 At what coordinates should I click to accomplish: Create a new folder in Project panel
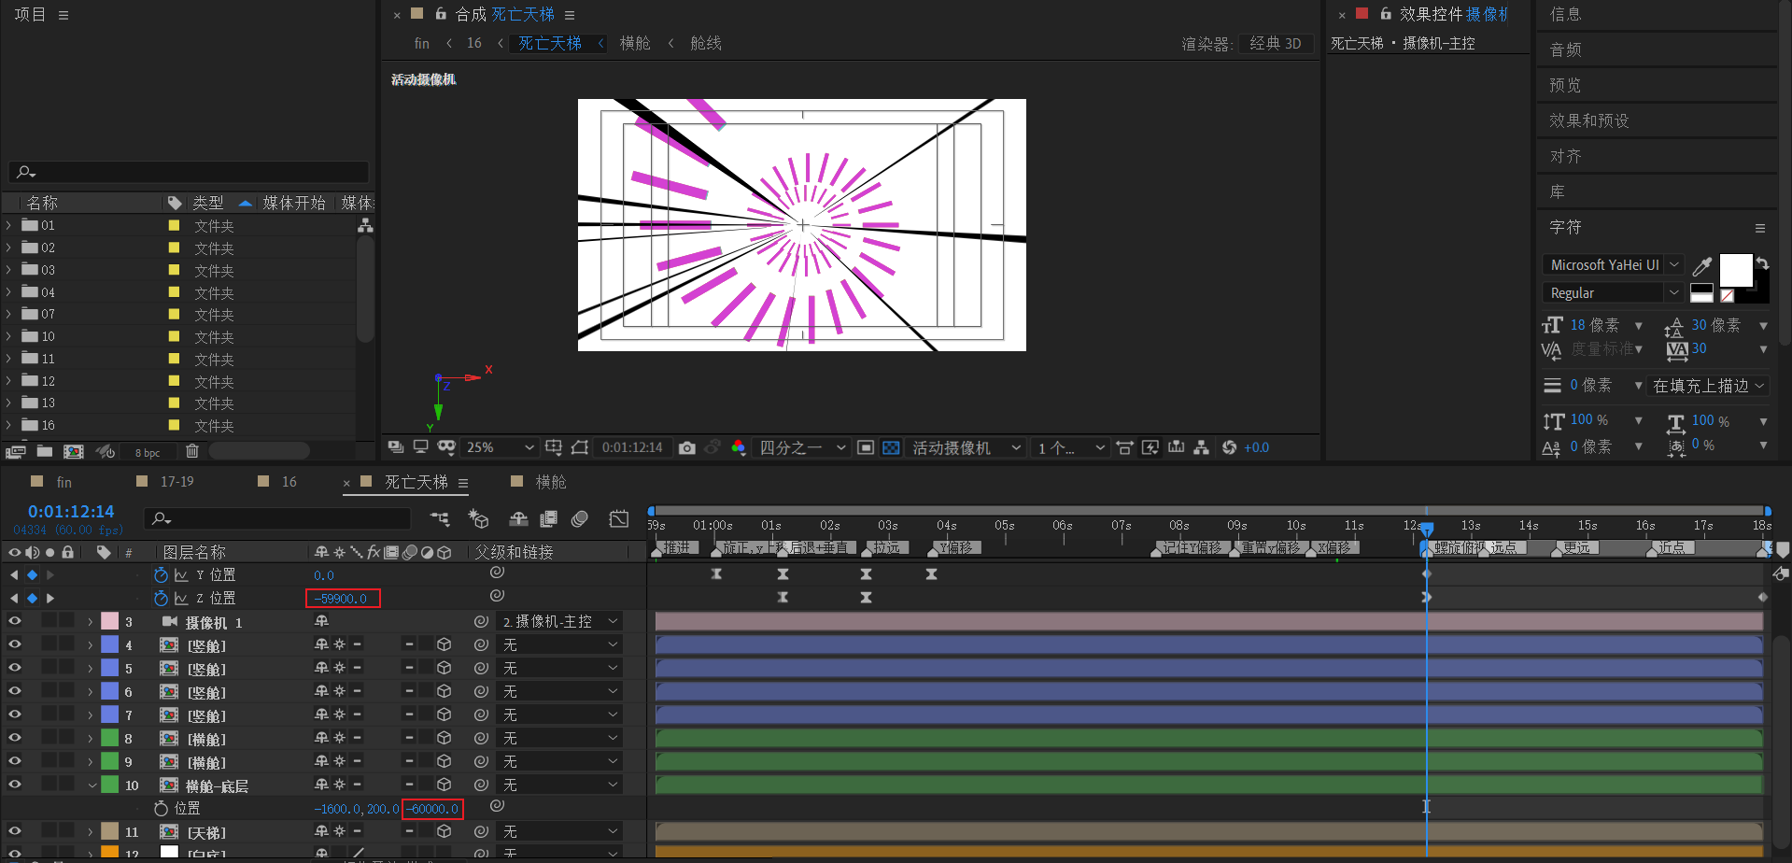pos(44,452)
